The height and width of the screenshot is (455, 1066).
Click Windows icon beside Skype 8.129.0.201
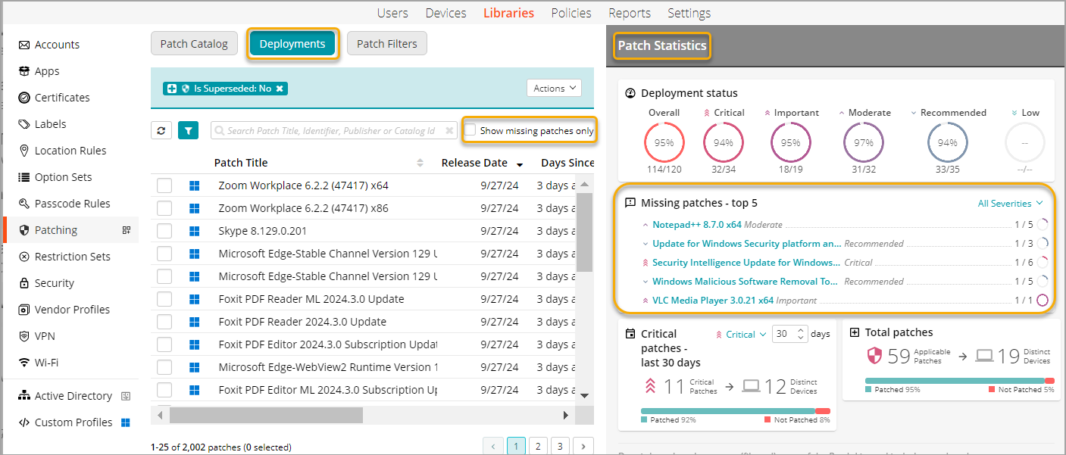(195, 231)
